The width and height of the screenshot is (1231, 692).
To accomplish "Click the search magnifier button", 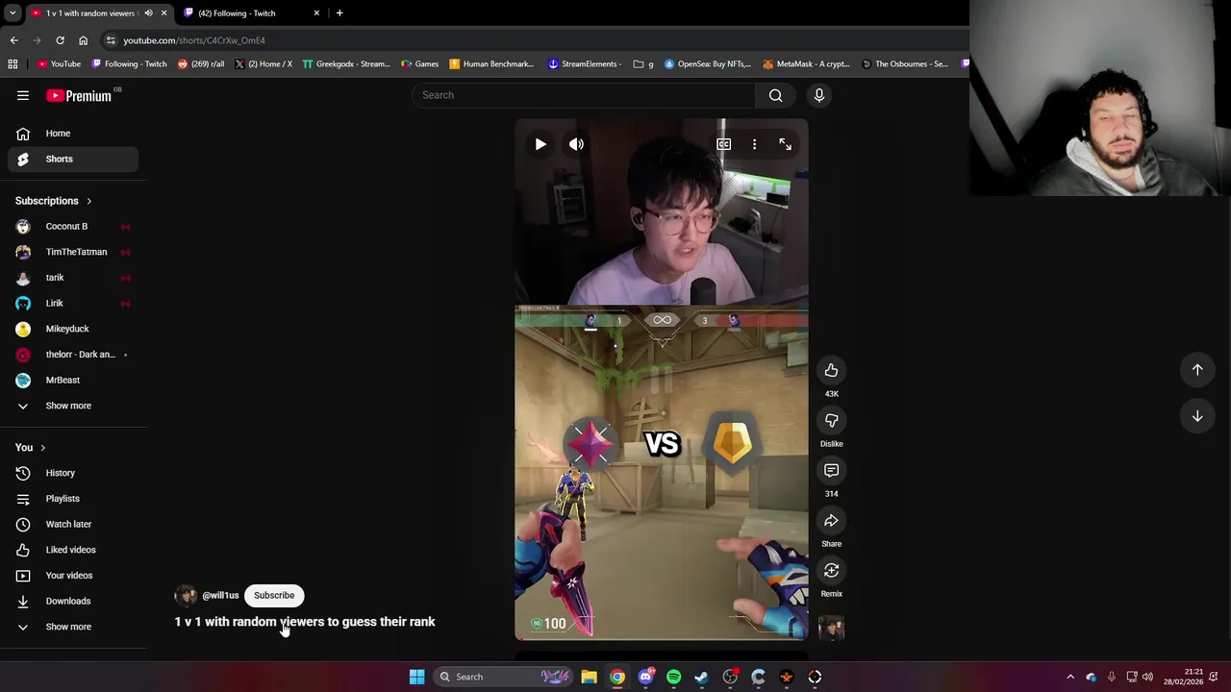I will (x=775, y=95).
